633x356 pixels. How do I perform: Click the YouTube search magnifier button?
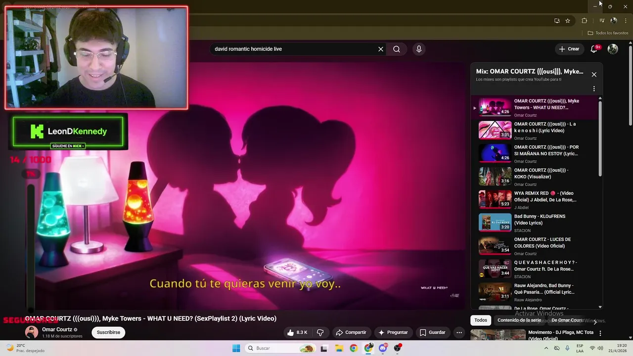(397, 49)
